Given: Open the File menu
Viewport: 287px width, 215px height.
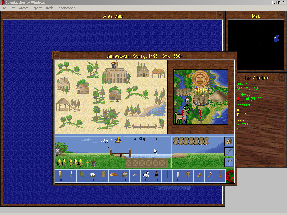Looking at the screenshot, I should tap(4, 8).
